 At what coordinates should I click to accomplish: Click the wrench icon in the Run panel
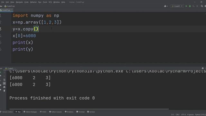pyautogui.click(x=1, y=76)
